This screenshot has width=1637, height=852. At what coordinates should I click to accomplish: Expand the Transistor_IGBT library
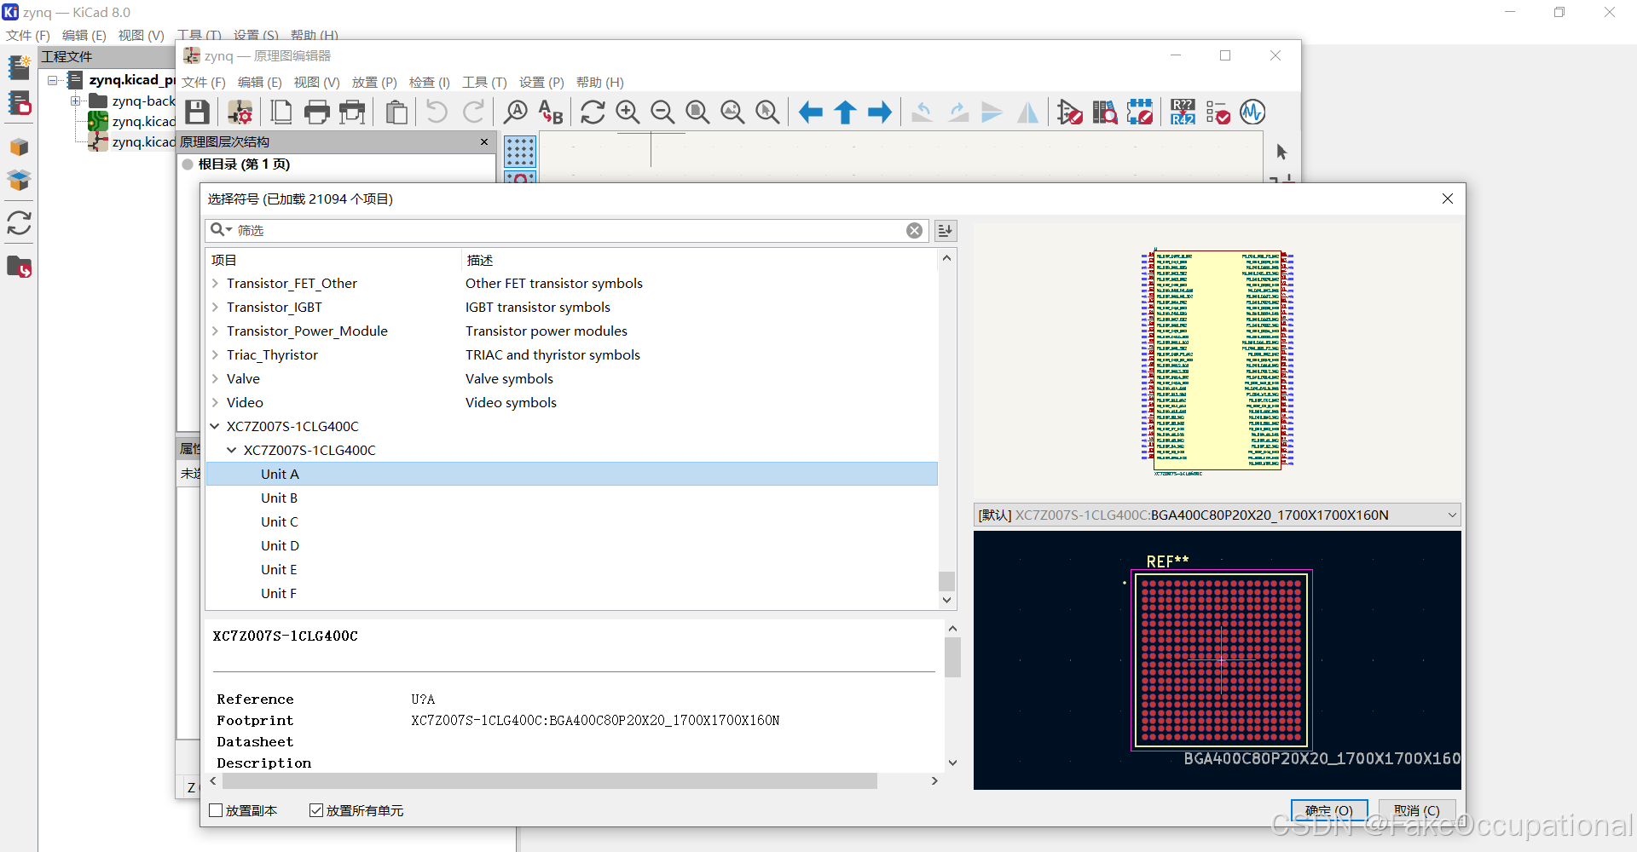[x=216, y=308]
